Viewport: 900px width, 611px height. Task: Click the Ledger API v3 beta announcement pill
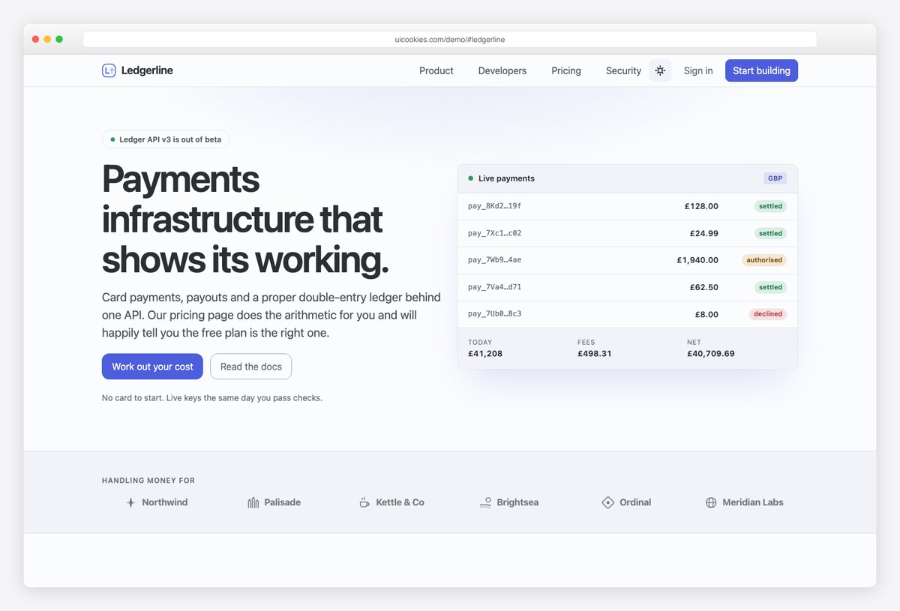166,139
